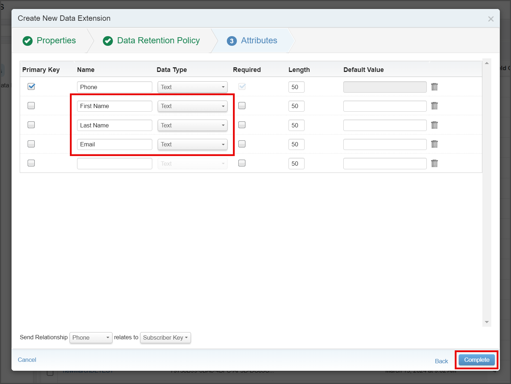Image resolution: width=511 pixels, height=384 pixels.
Task: Click the Properties step checkmark icon
Action: [x=28, y=41]
